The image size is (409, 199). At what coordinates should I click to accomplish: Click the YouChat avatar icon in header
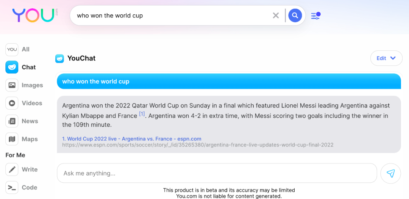click(59, 58)
